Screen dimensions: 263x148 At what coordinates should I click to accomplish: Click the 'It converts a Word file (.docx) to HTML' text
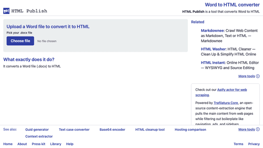[x=32, y=66]
